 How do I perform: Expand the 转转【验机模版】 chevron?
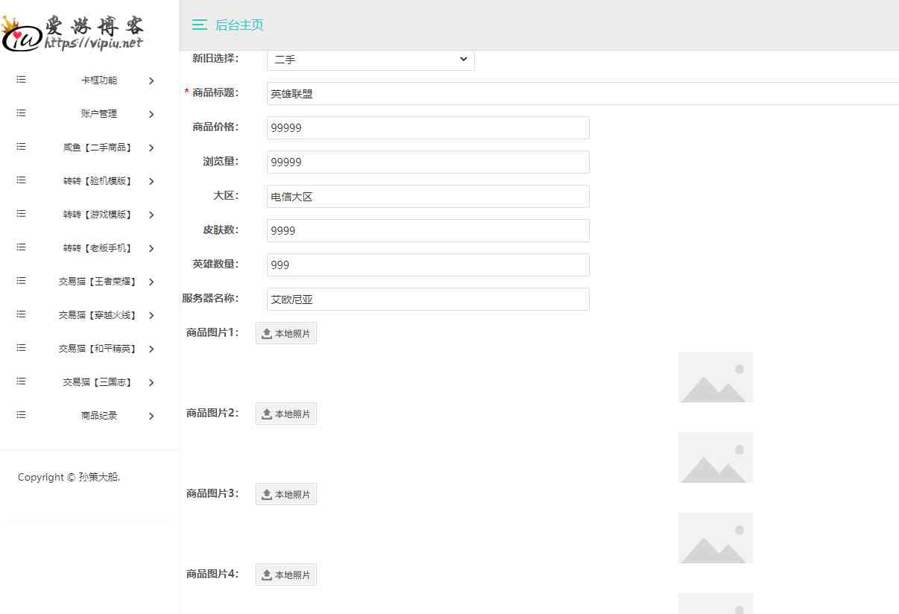[151, 181]
